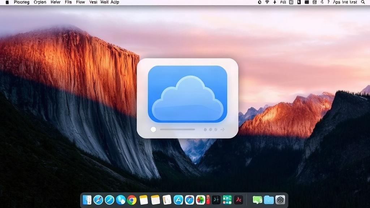Open Finder from the dock
The width and height of the screenshot is (370, 208).
(87, 200)
